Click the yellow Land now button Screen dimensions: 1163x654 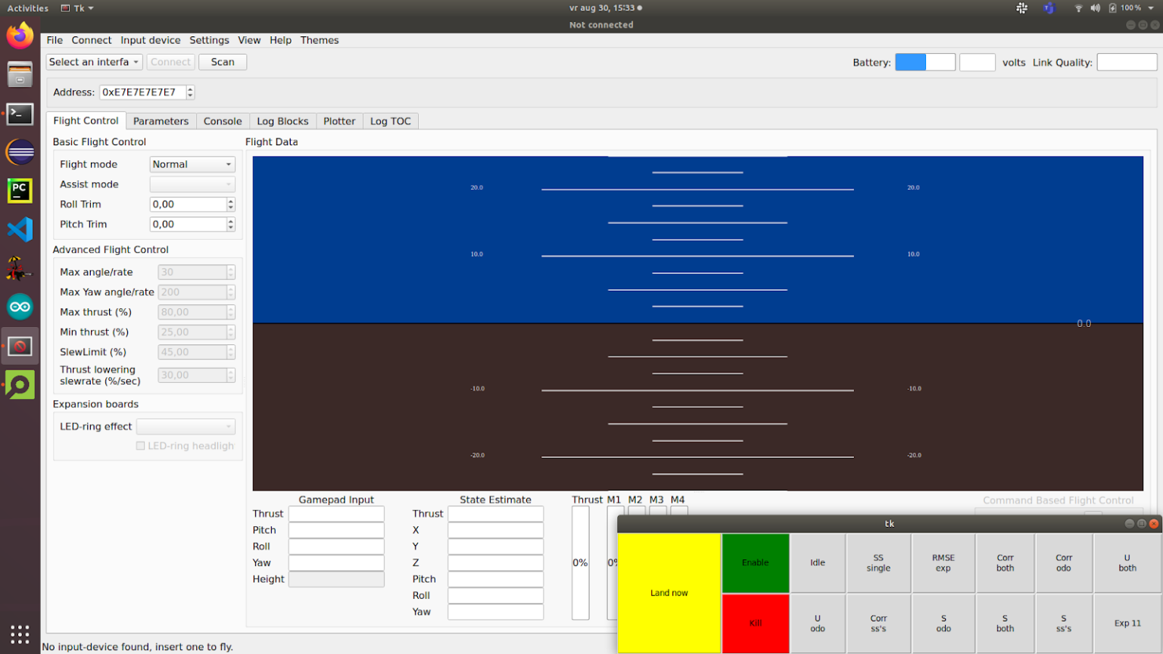tap(669, 593)
